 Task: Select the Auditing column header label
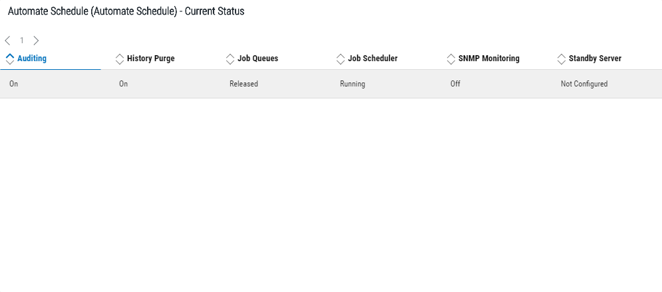point(32,59)
